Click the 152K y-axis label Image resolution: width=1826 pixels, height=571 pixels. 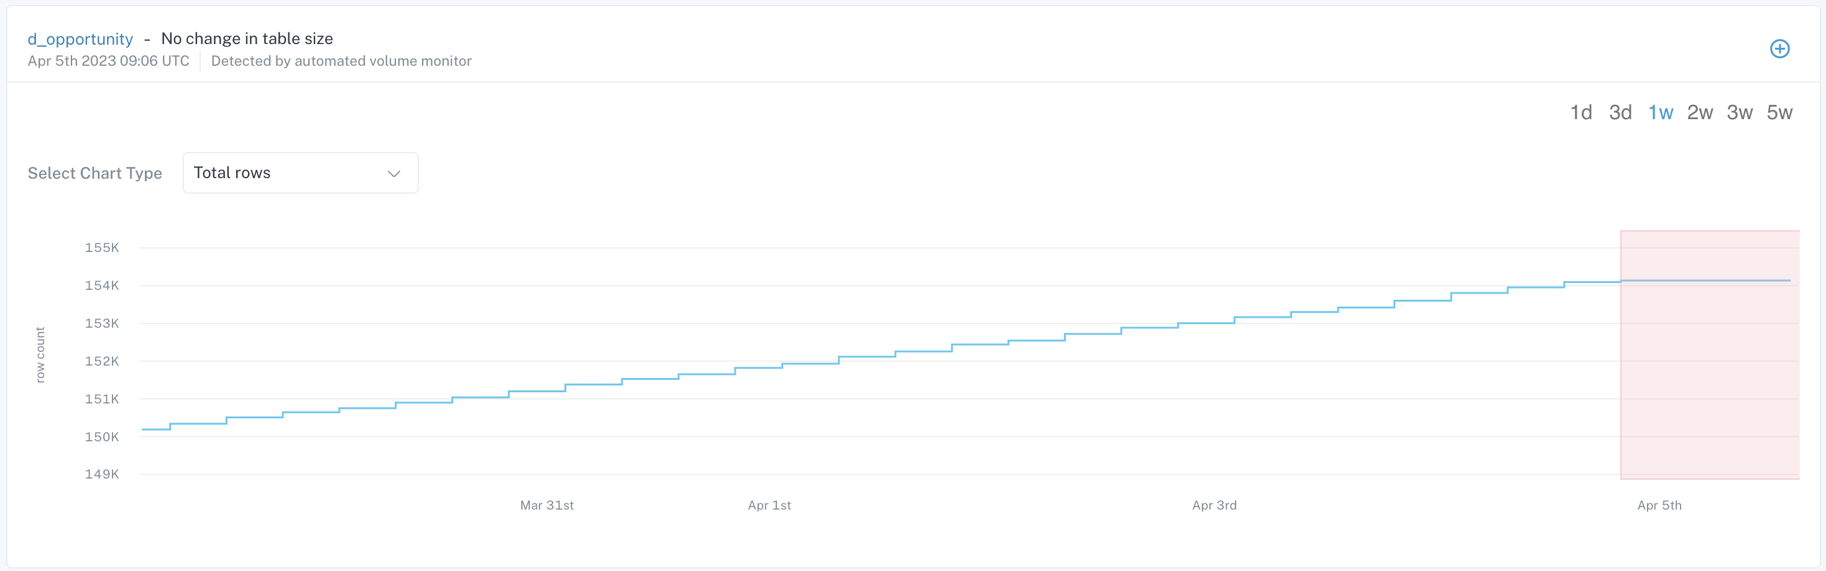coord(102,362)
